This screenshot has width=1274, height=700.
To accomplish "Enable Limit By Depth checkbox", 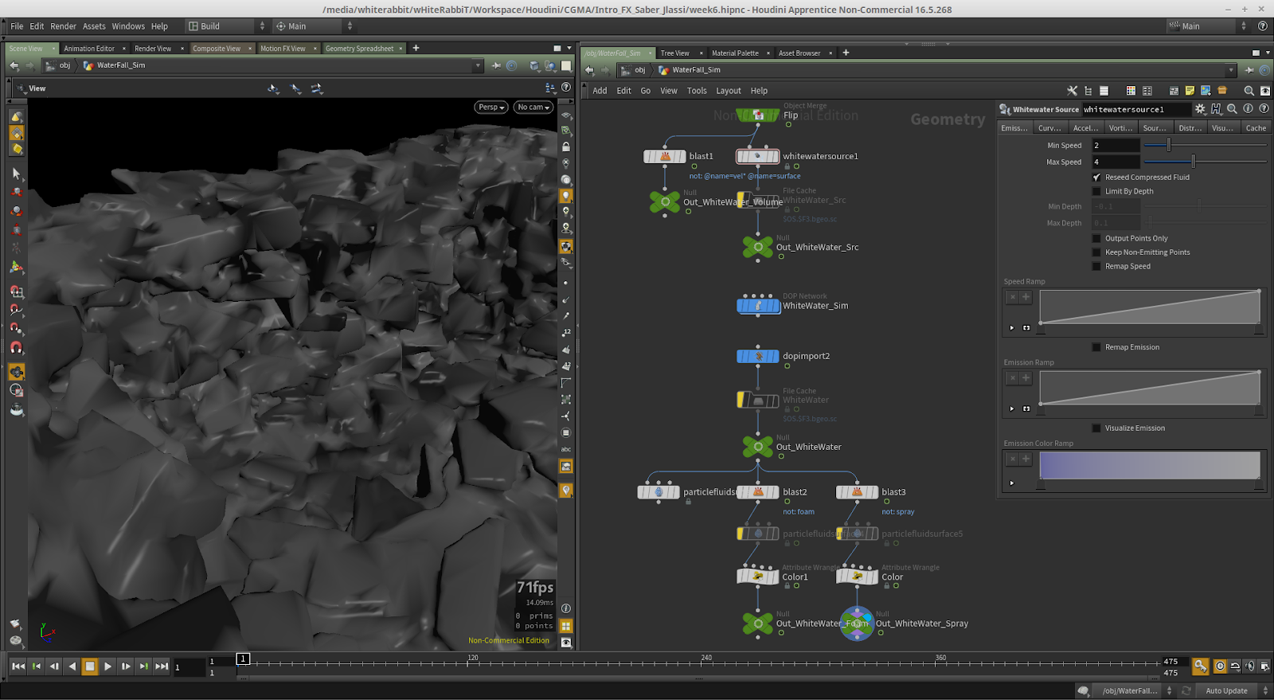I will click(1096, 192).
